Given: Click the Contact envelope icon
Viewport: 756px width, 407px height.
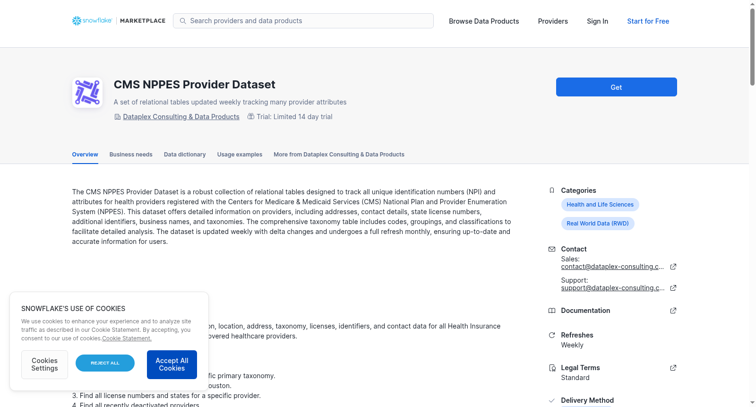Looking at the screenshot, I should pyautogui.click(x=552, y=249).
